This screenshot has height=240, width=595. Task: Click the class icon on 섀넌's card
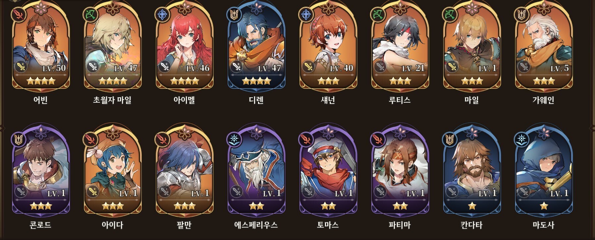(306, 15)
